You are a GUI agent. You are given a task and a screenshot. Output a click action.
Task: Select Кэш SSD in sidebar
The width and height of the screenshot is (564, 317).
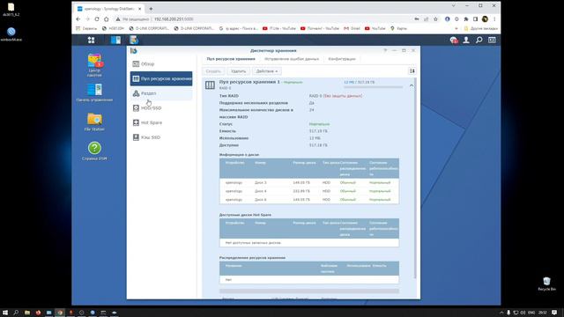161,137
